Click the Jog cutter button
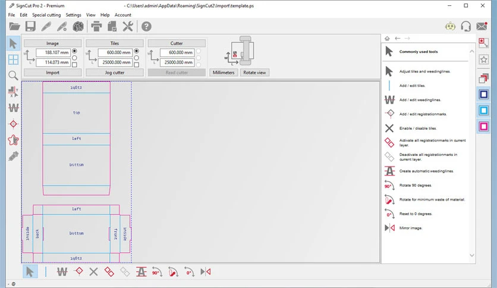The width and height of the screenshot is (497, 288). click(x=114, y=73)
